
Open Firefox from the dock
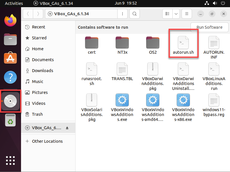click(10, 20)
